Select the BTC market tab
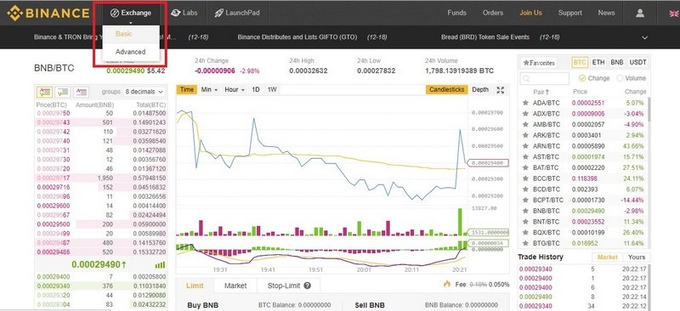 pos(580,63)
